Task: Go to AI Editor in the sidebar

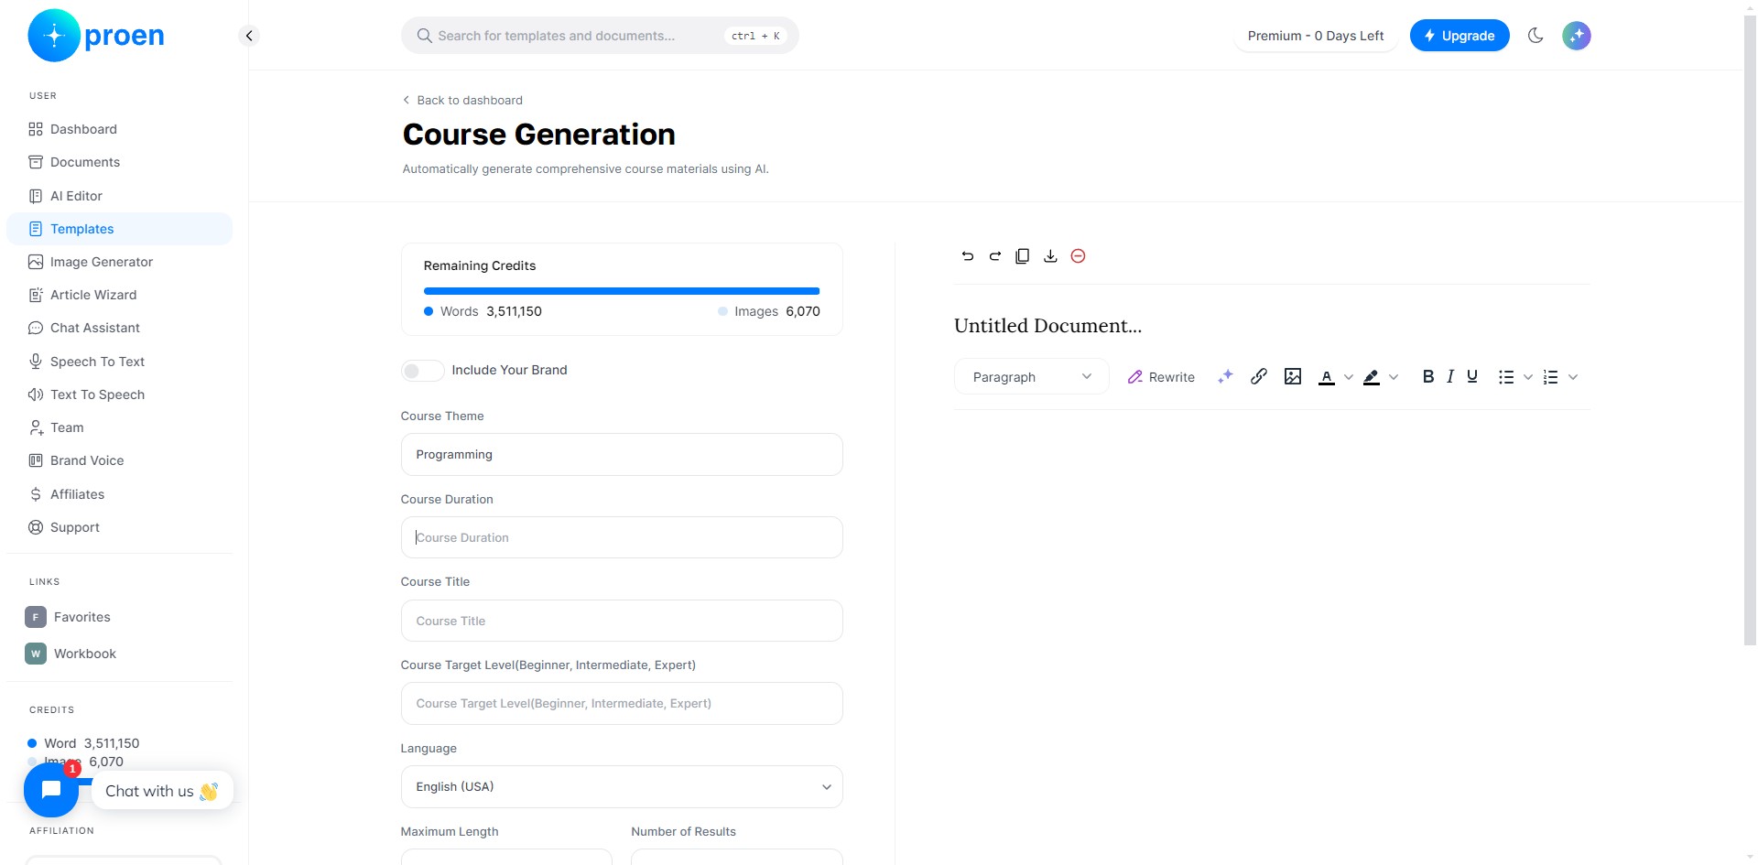Action: pos(119,196)
